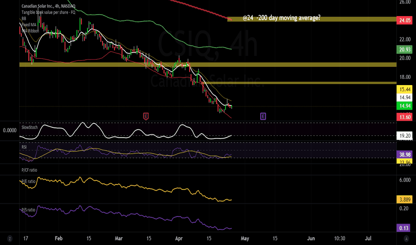Select the SlowStoch indicator label
This screenshot has height=245, width=416.
pos(29,127)
